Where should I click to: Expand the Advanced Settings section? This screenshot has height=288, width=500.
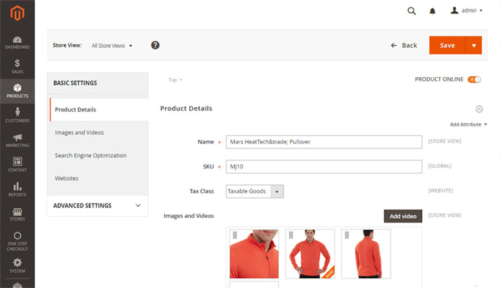pos(97,206)
